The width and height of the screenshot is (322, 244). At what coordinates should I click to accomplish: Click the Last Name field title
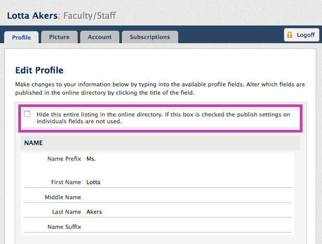coord(67,212)
